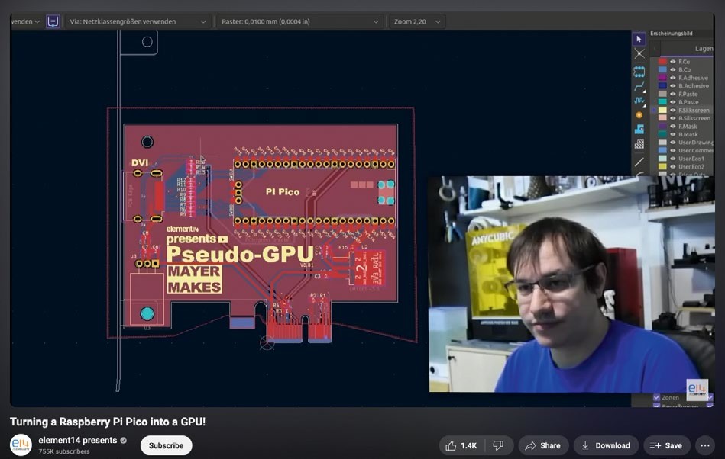This screenshot has height=459, width=725.
Task: Choose the Add Filled Zone tool
Action: click(x=639, y=129)
